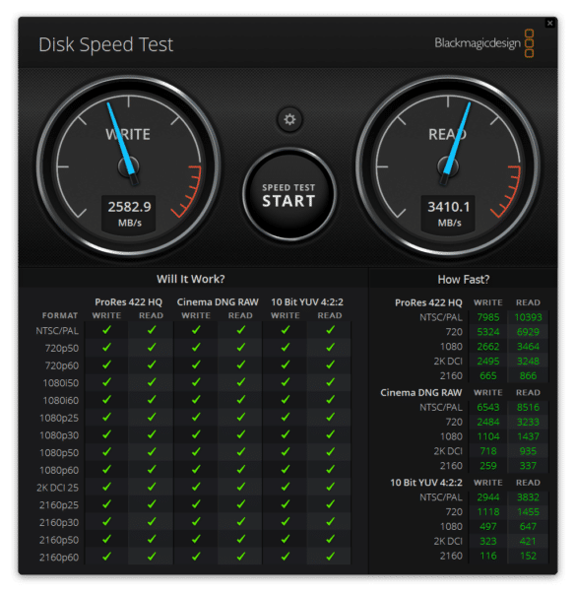The image size is (576, 595).
Task: Click ProRes 422 HQ header in Will It Work
Action: click(x=129, y=302)
